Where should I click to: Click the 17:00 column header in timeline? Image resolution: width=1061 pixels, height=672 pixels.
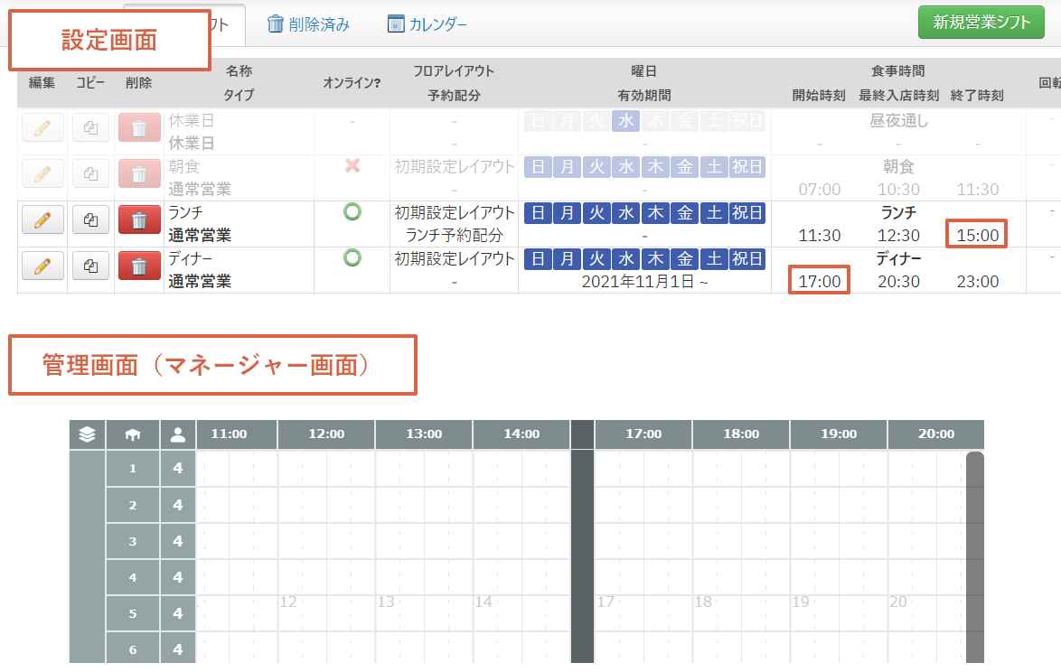tap(643, 434)
